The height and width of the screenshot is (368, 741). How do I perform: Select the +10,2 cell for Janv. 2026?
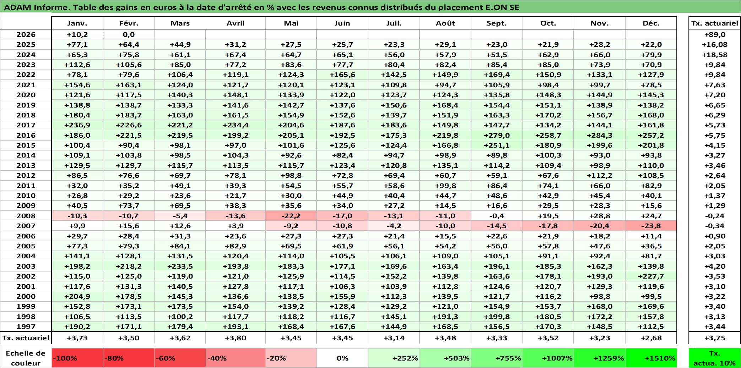[x=77, y=34]
